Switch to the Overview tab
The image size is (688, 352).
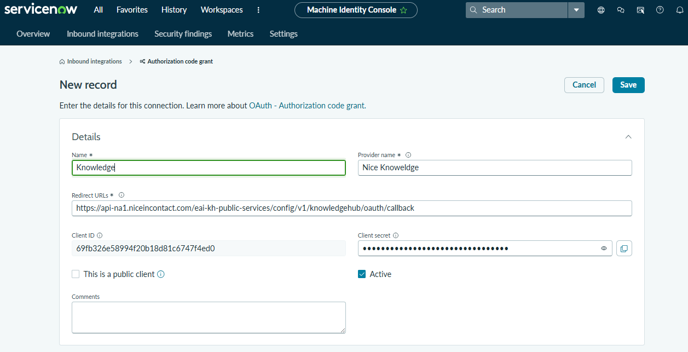pyautogui.click(x=33, y=34)
